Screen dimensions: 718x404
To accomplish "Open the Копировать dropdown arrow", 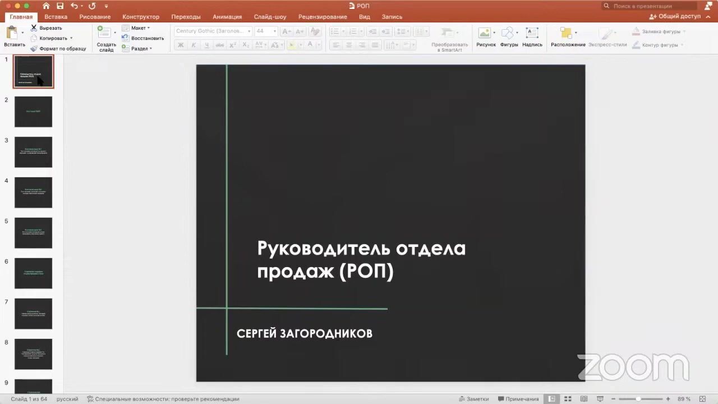I will pos(71,38).
